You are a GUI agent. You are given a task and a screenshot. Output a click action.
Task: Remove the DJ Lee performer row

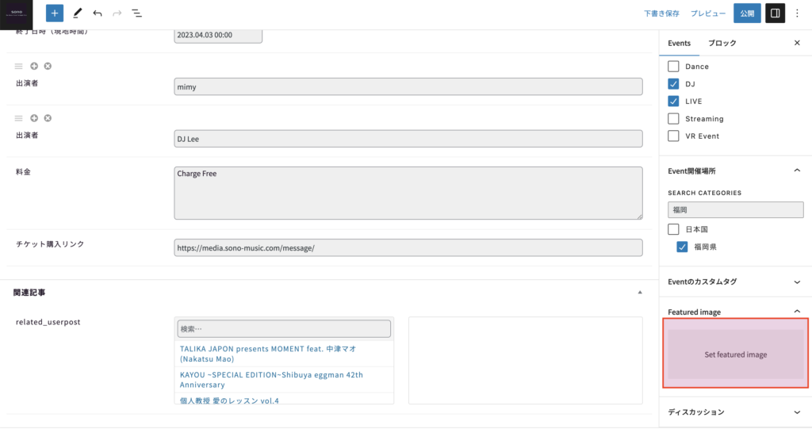coord(48,118)
